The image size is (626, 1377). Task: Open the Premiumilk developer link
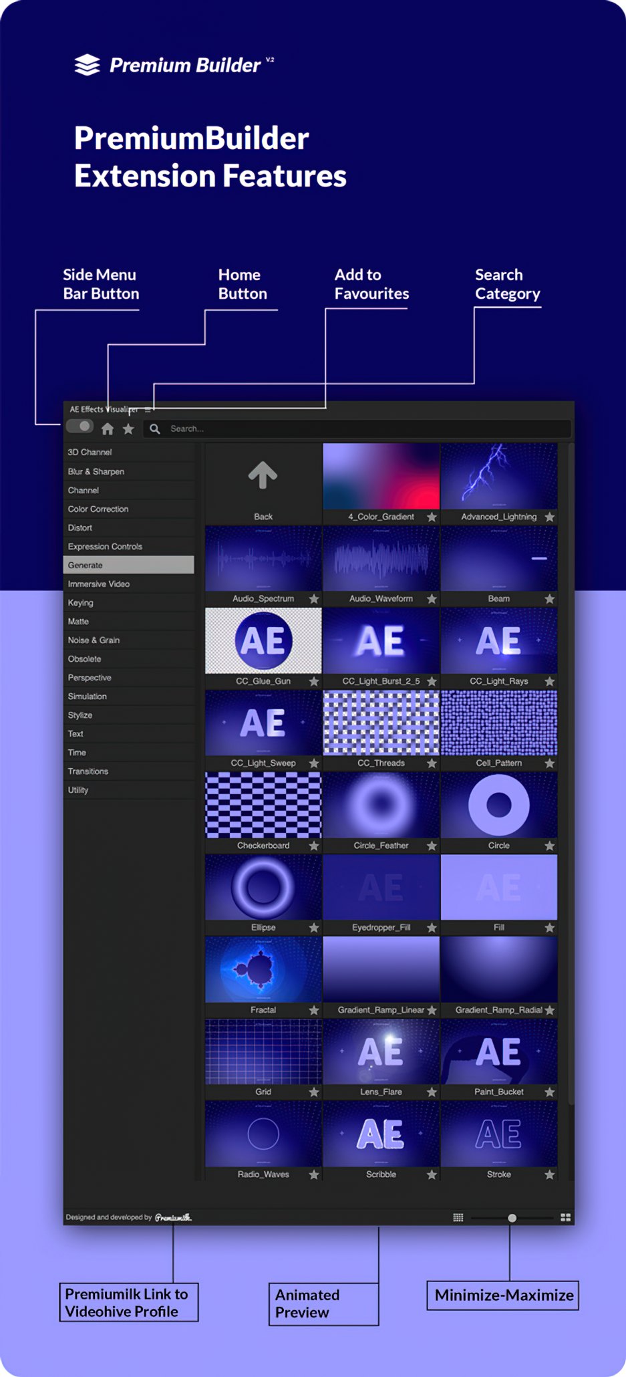(174, 1217)
